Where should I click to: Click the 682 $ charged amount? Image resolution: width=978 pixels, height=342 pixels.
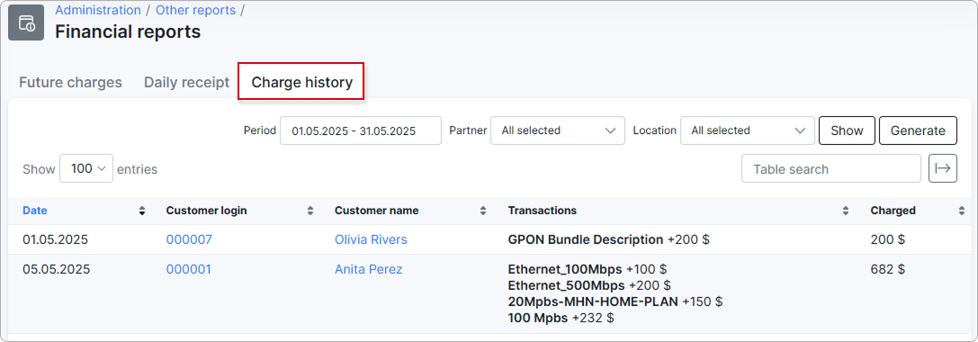(888, 270)
